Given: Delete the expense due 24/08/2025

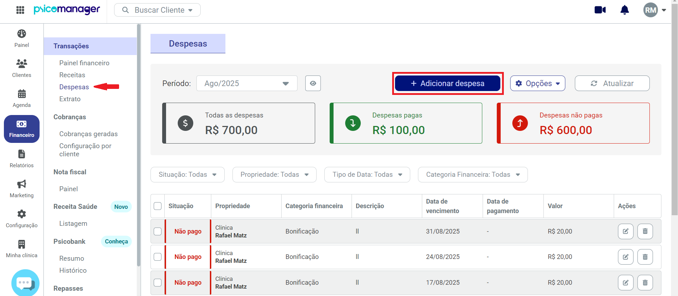Looking at the screenshot, I should [x=645, y=257].
